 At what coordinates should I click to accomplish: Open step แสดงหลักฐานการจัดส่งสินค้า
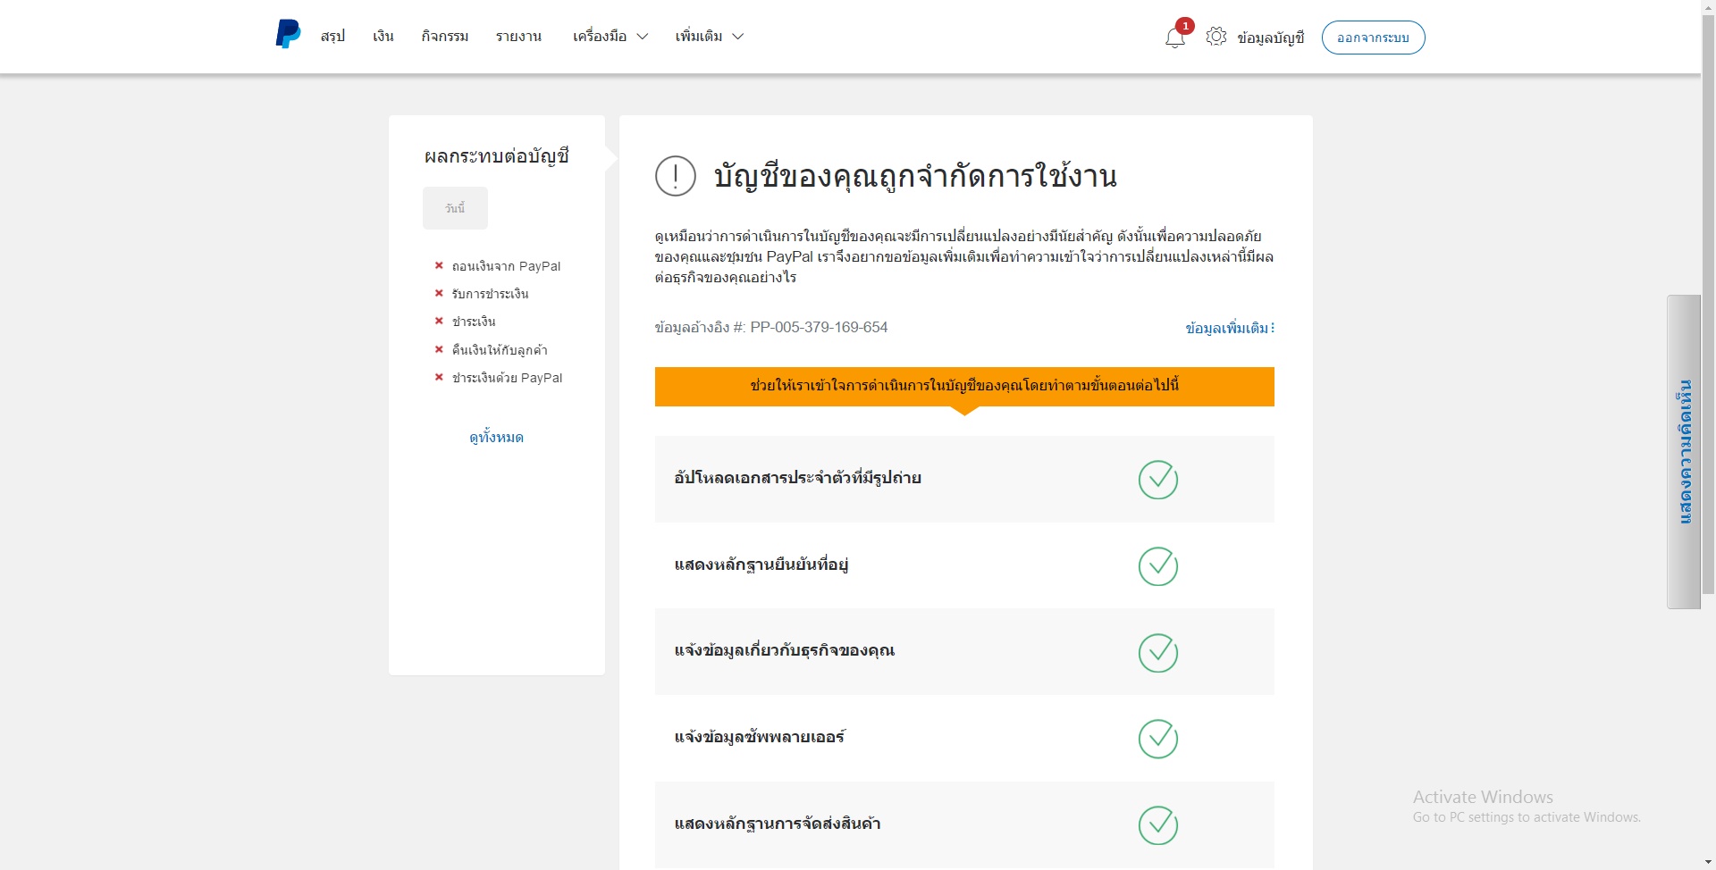click(x=964, y=824)
